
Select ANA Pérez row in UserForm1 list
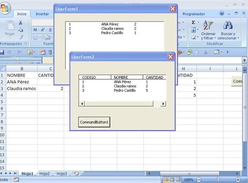click(x=114, y=24)
